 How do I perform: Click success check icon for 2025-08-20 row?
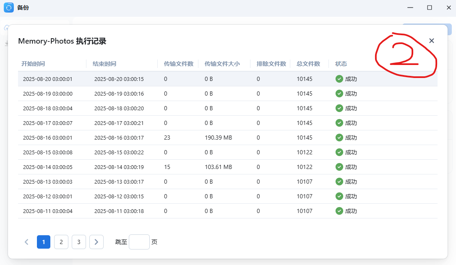339,79
